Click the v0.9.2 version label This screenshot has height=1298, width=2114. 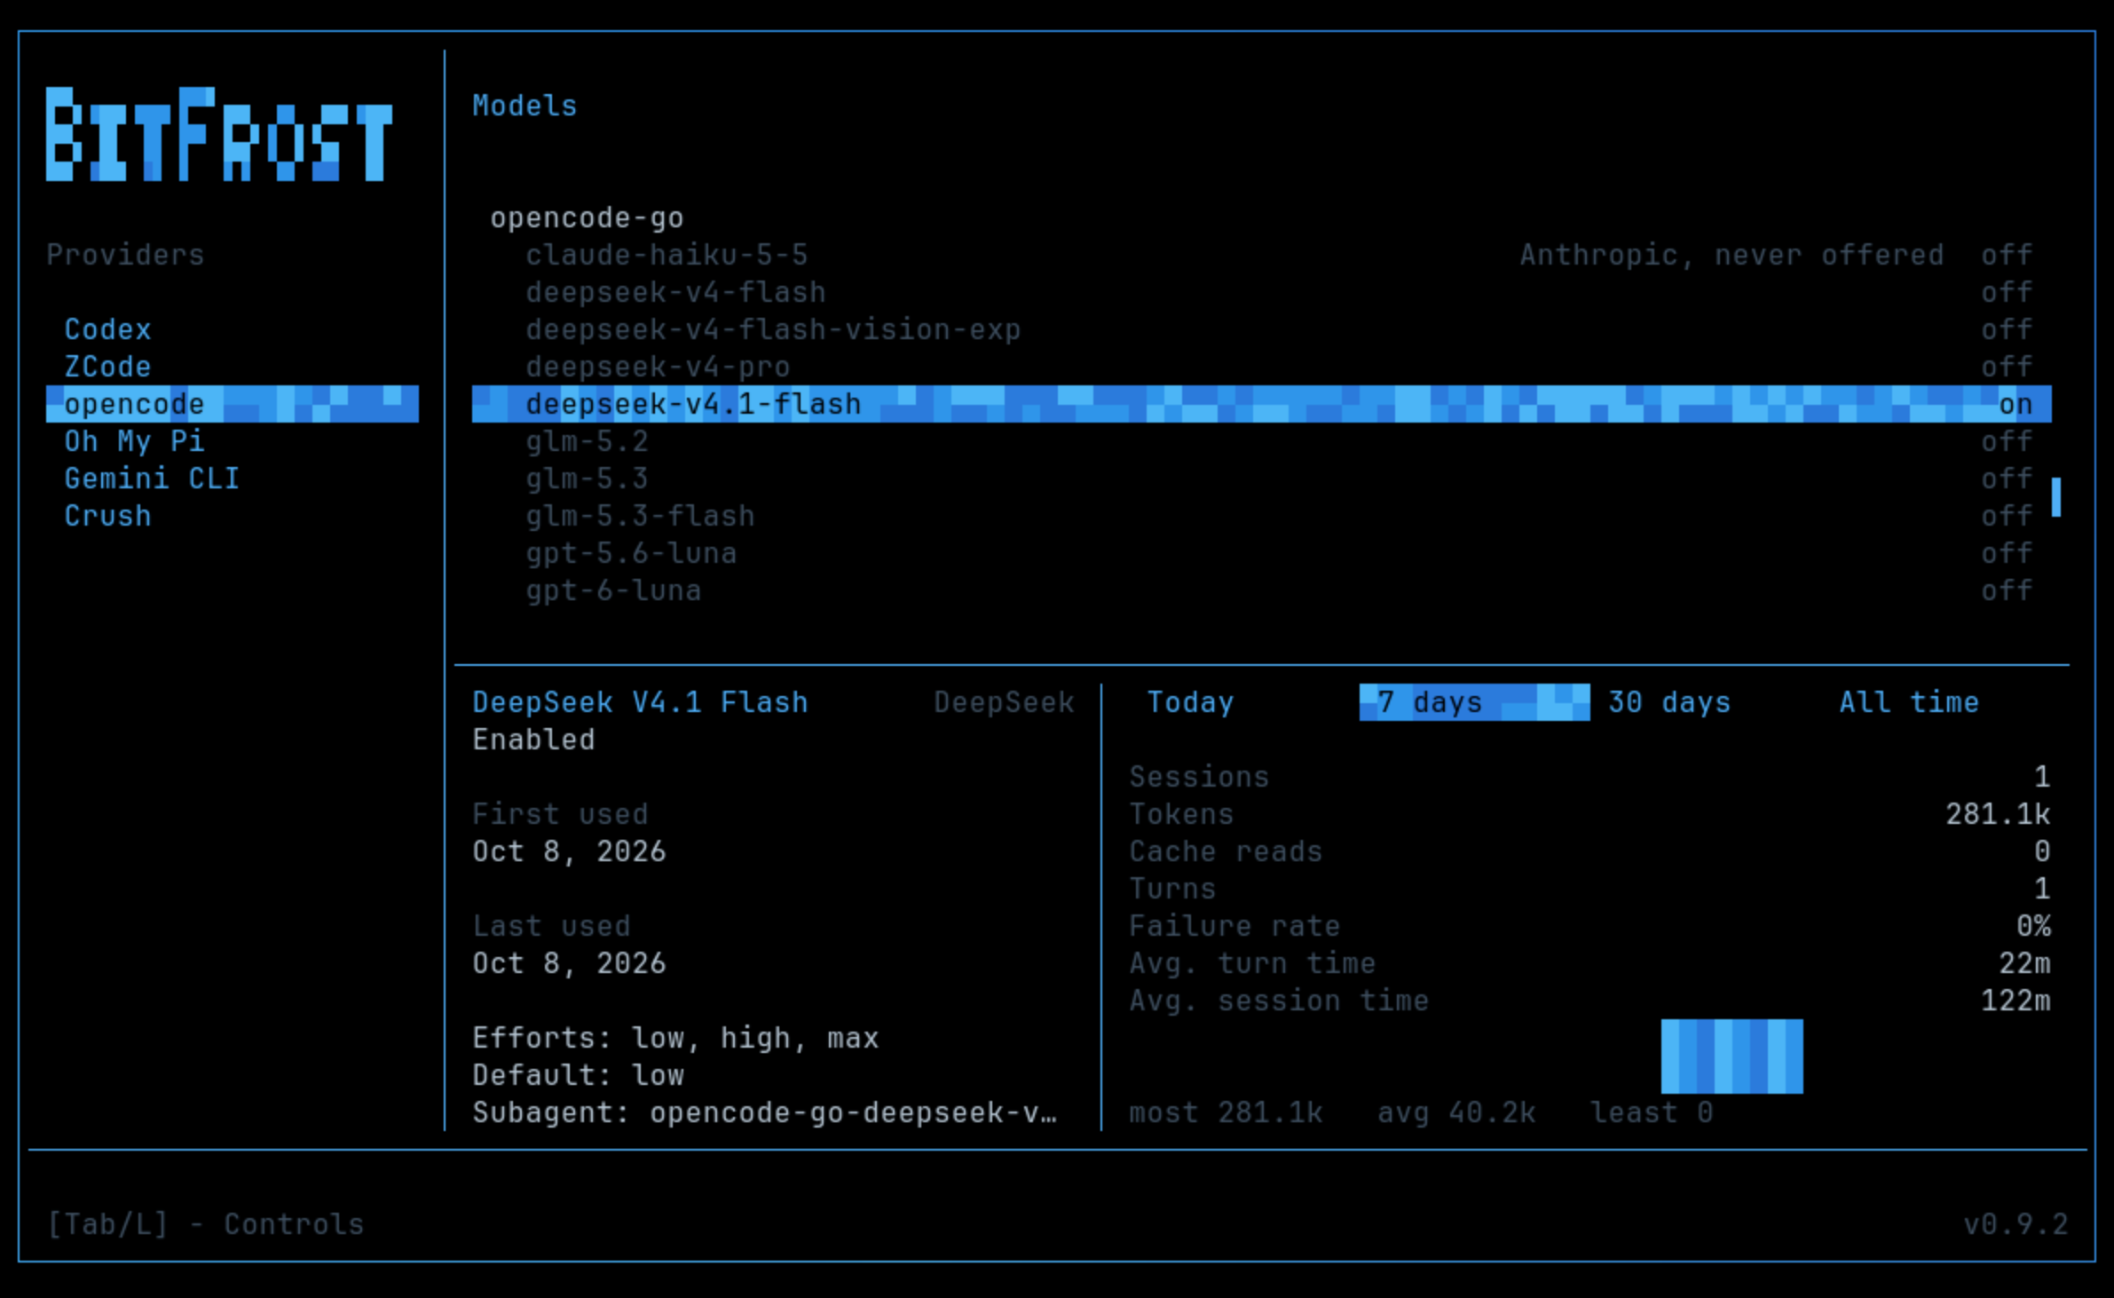coord(2015,1224)
